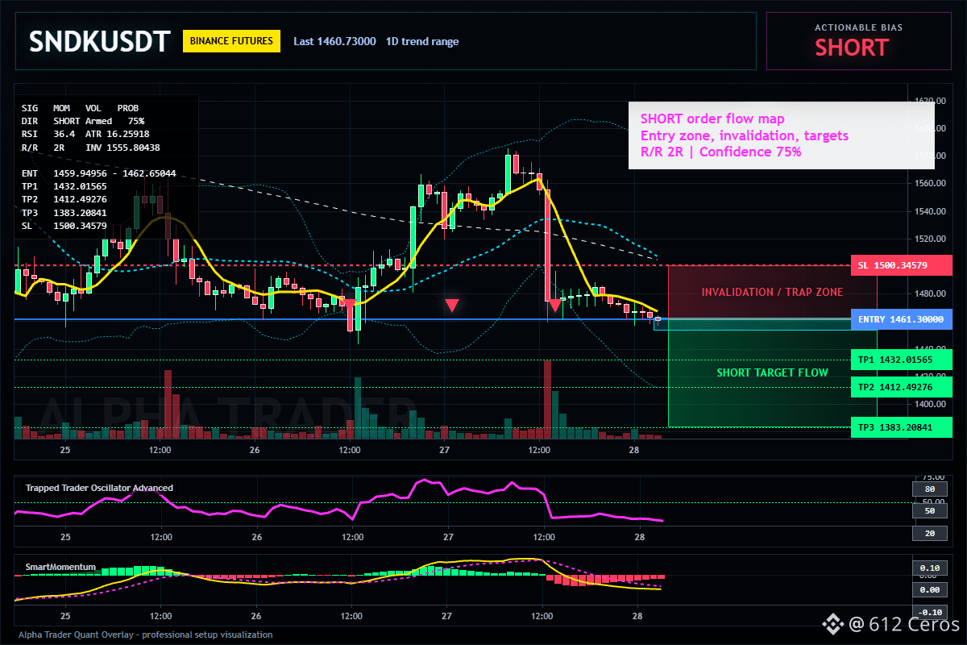The image size is (967, 645).
Task: Click the 1520.00 price axis label
Action: 929,239
